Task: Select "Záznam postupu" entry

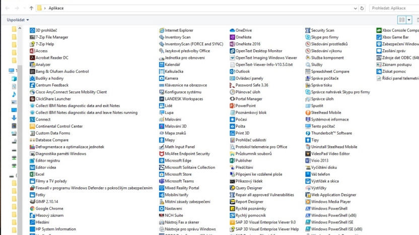Action: click(x=394, y=65)
